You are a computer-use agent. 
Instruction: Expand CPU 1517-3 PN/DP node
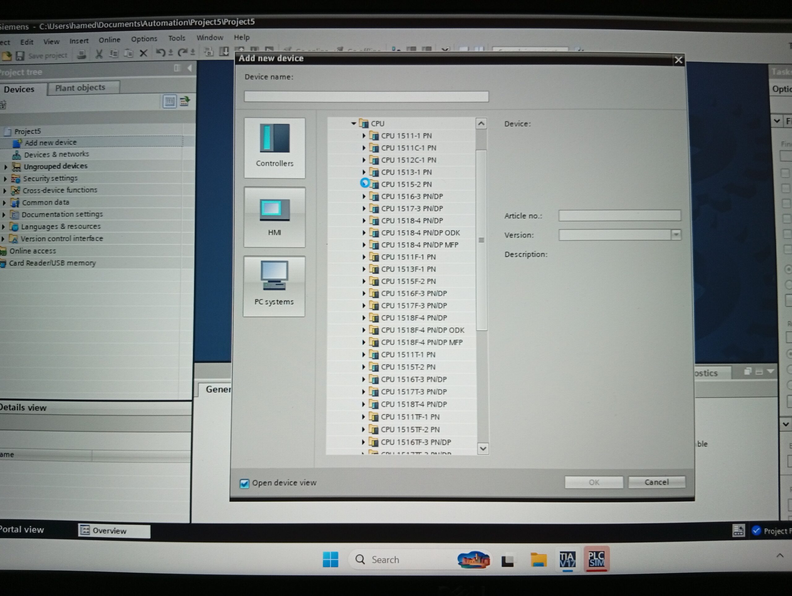tap(364, 209)
